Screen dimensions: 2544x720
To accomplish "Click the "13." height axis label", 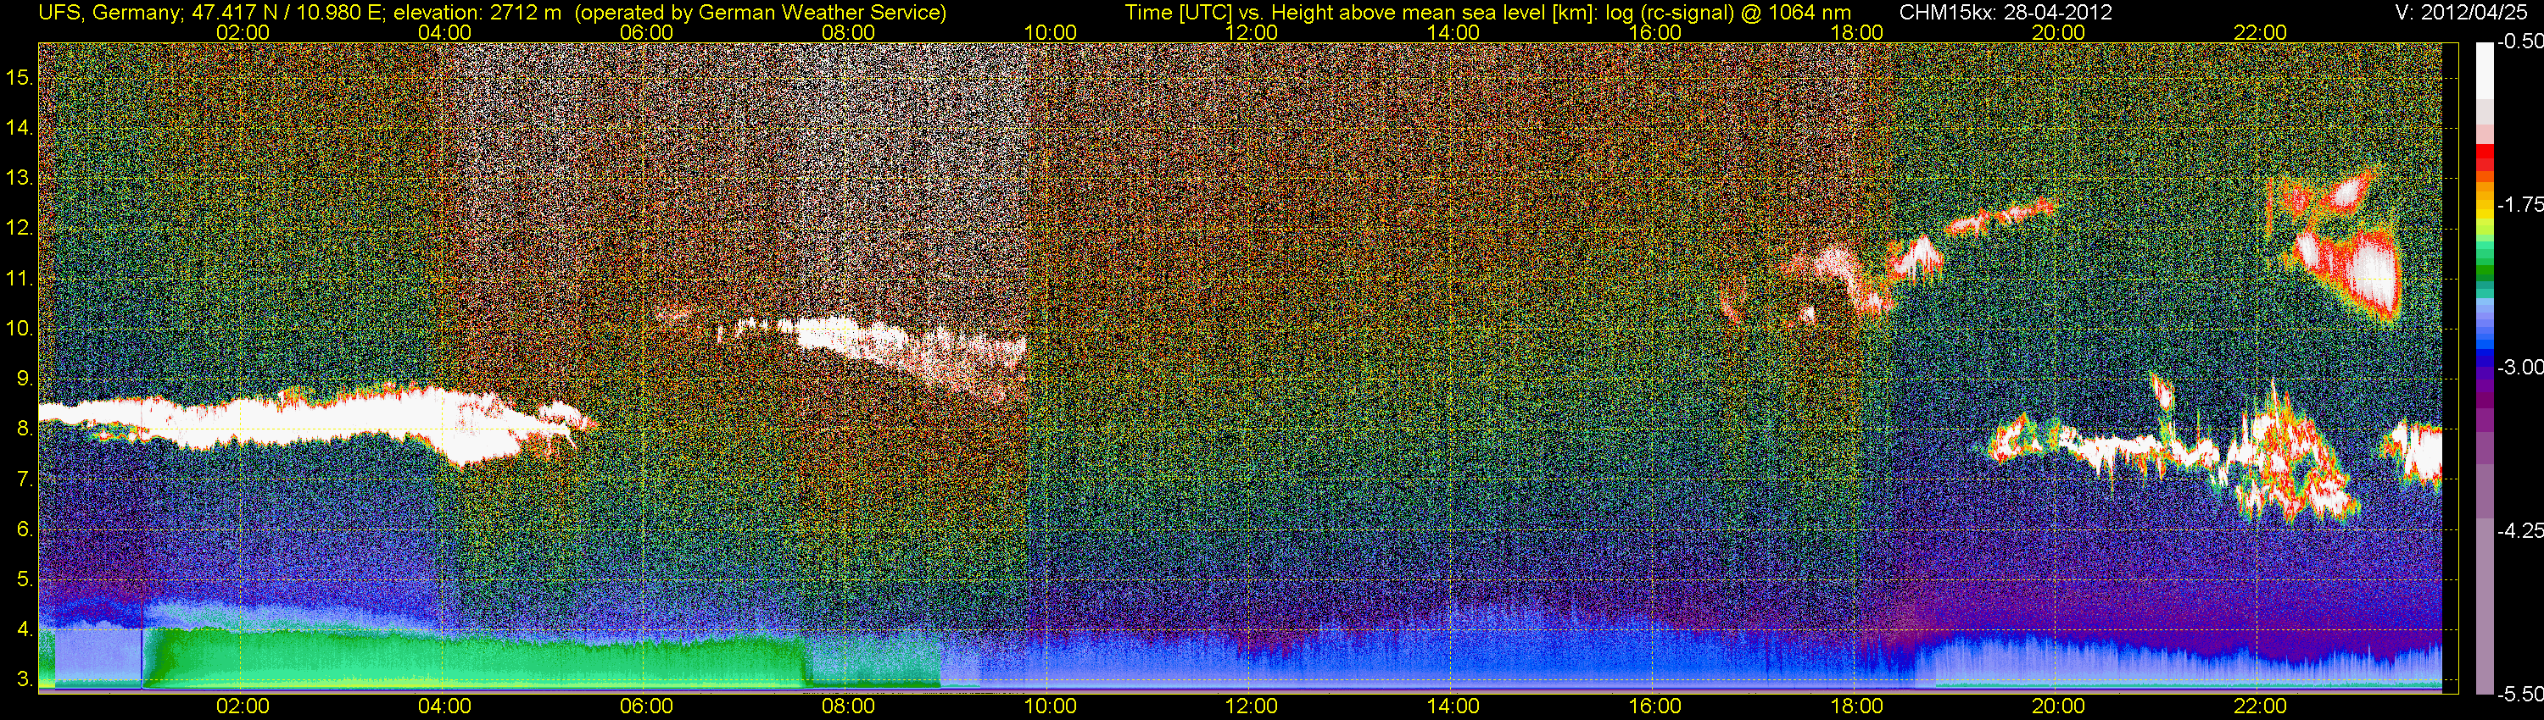I will 20,179.
